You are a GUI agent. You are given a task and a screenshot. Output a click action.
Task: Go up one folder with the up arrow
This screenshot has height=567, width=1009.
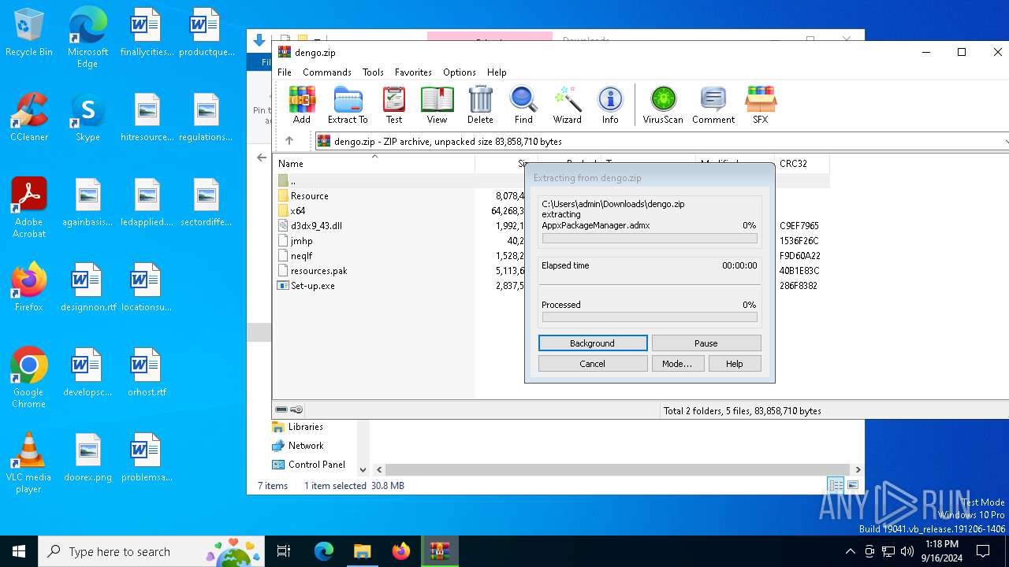289,141
